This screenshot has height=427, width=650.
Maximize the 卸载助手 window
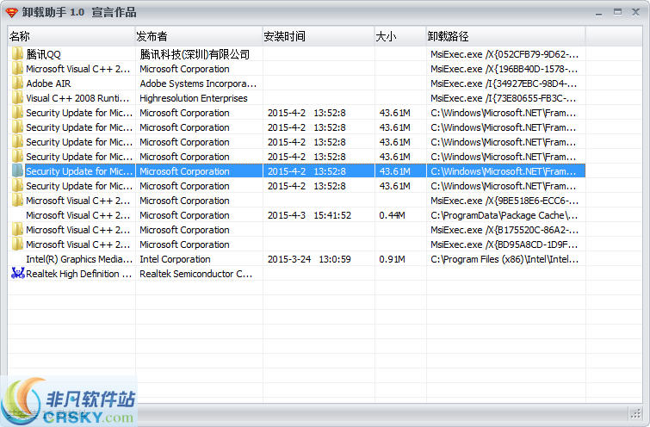tap(617, 12)
